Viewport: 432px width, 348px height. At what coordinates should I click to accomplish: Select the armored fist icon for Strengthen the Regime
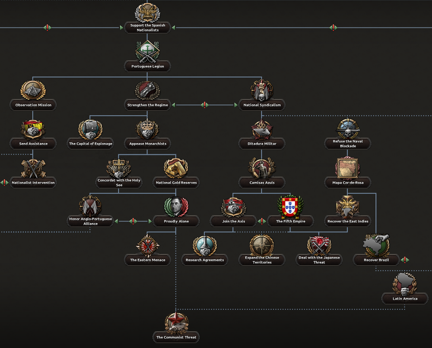pos(147,90)
